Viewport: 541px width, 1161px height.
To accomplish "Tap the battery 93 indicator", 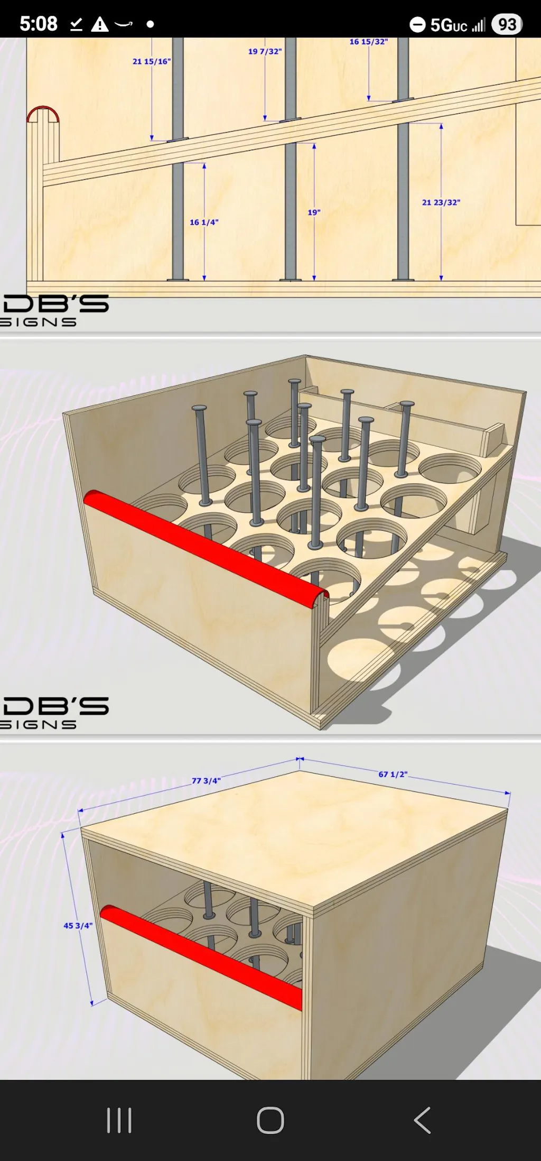I will coord(507,24).
